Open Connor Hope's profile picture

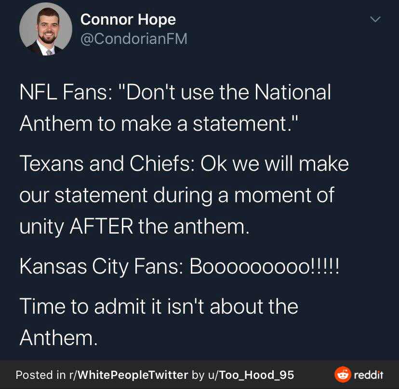(x=46, y=29)
